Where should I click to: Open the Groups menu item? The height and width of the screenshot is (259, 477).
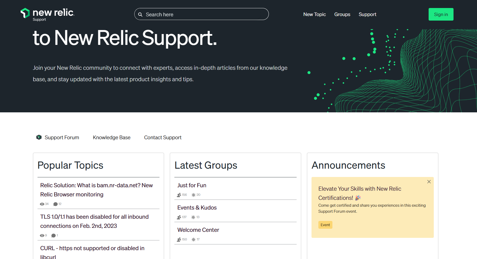click(342, 14)
